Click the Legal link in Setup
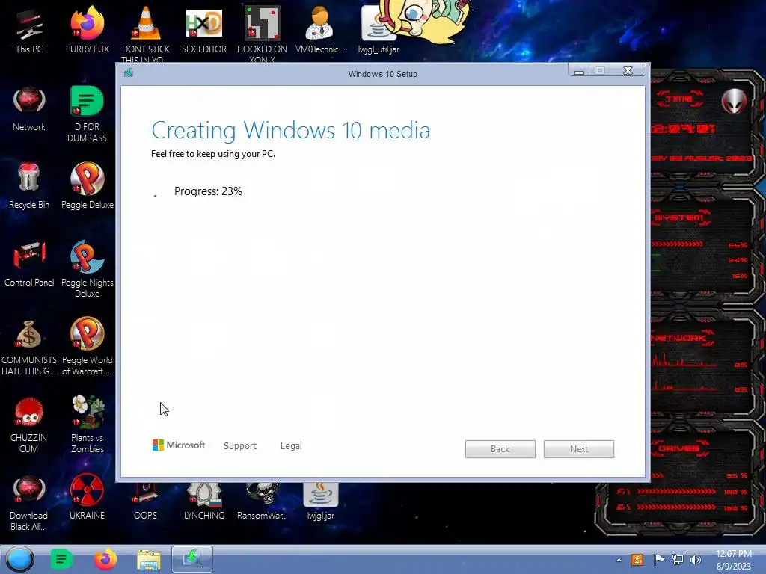The height and width of the screenshot is (574, 766). [291, 445]
